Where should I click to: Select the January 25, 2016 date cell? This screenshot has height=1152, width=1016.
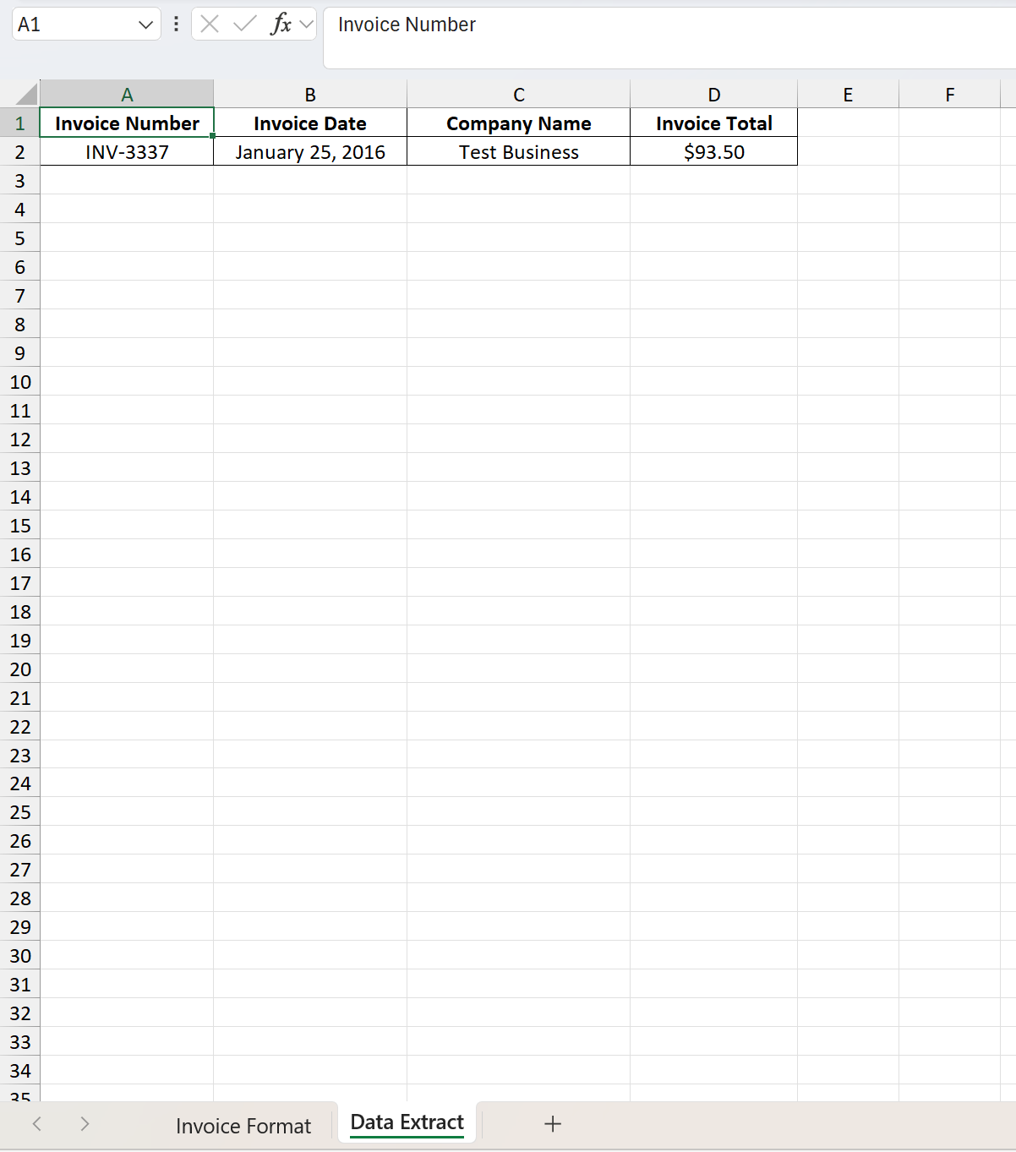(x=309, y=152)
